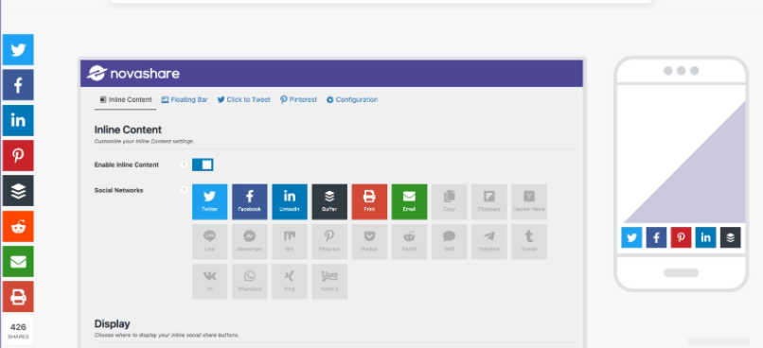Viewport: 763px width, 348px height.
Task: Enable the Mix network tile
Action: coord(290,241)
